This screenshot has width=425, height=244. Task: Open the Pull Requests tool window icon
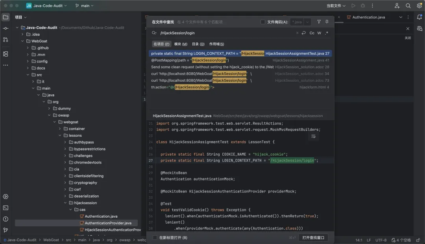[x=6, y=40]
